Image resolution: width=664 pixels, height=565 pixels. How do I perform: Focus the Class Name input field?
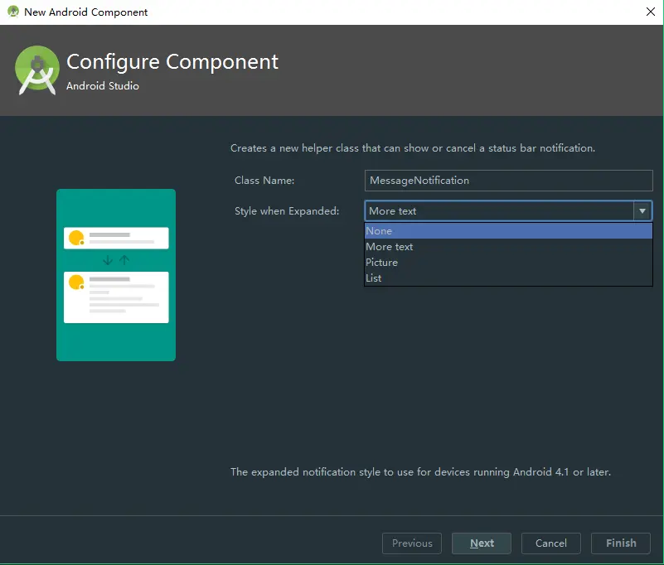[x=509, y=181]
